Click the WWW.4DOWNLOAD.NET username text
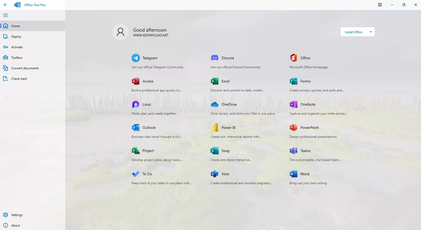 151,35
